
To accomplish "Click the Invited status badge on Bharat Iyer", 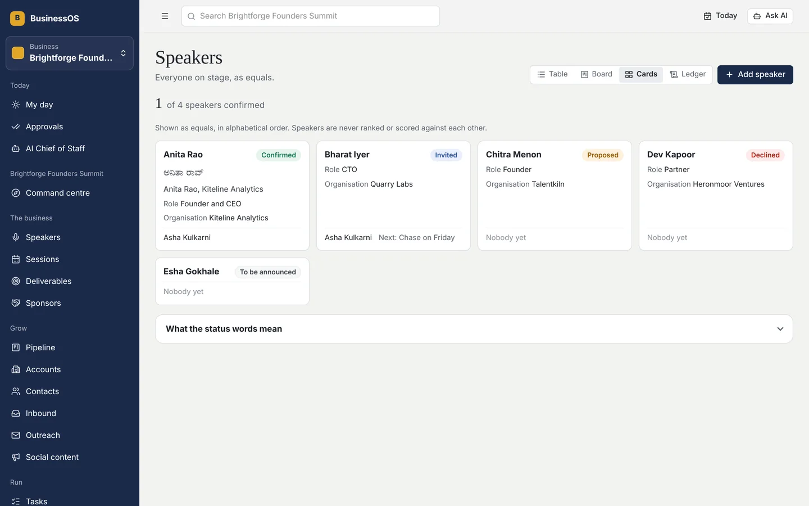I will point(446,155).
